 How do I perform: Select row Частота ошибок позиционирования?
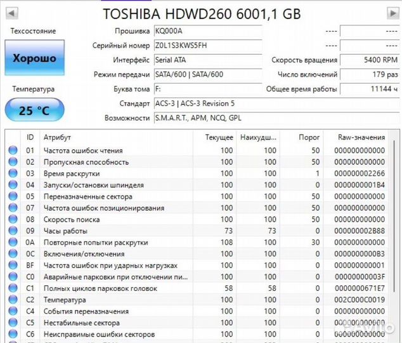[x=197, y=208]
